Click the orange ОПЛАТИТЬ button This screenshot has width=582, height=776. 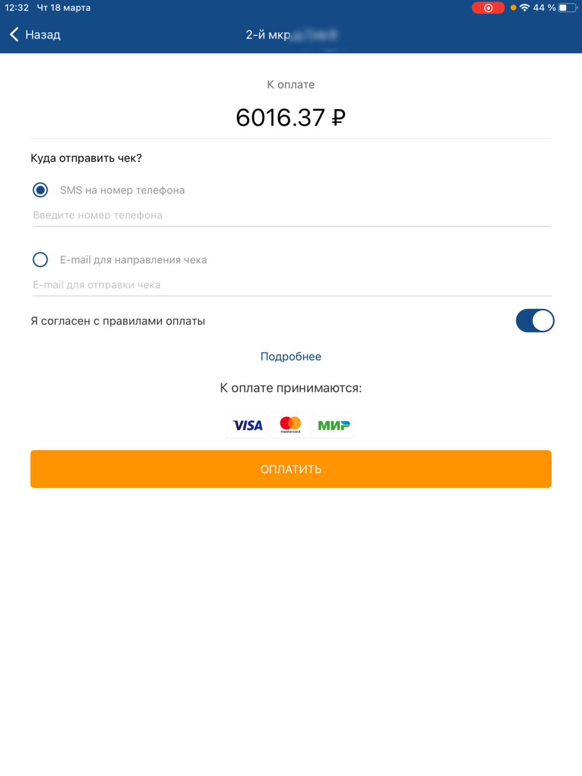point(291,469)
